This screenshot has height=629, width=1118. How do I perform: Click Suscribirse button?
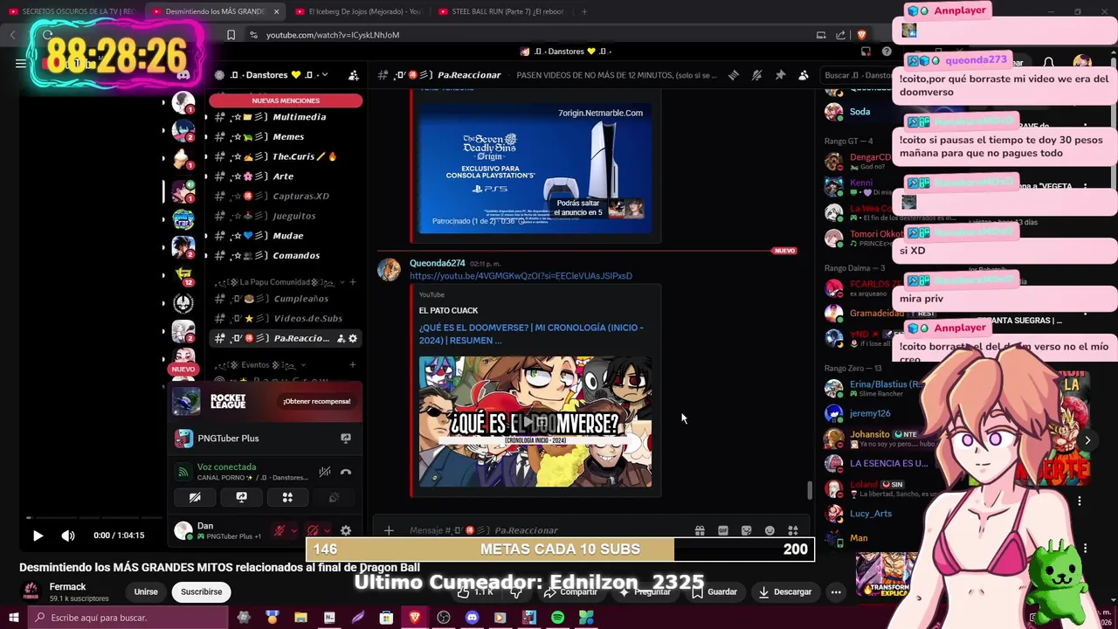pyautogui.click(x=201, y=591)
